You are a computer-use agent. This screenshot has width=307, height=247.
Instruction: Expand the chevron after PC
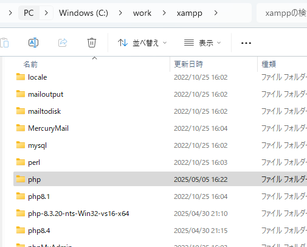pos(46,13)
